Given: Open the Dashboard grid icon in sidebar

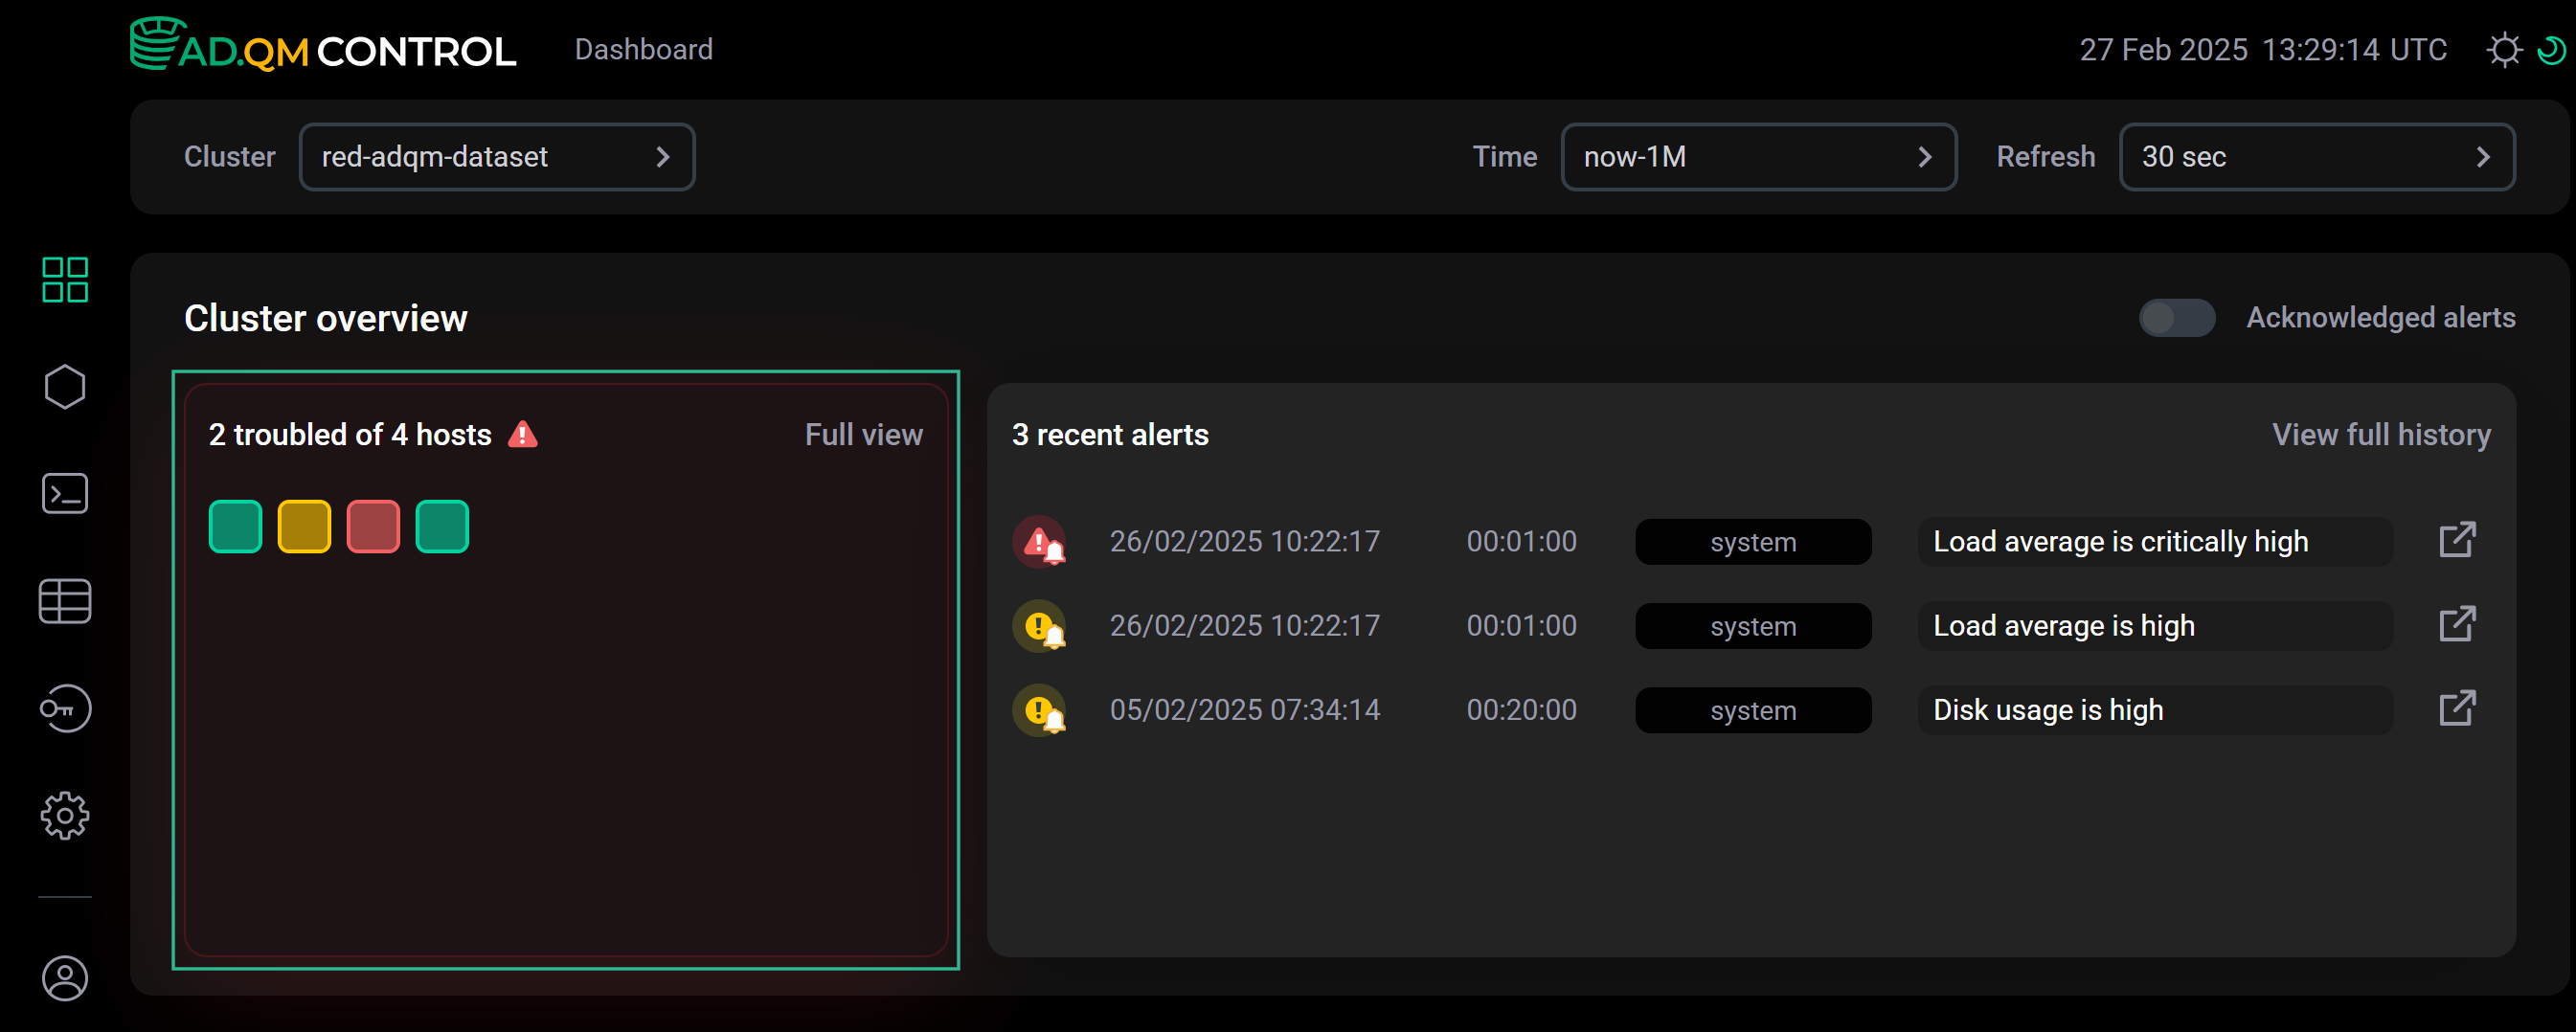Looking at the screenshot, I should click(x=65, y=280).
